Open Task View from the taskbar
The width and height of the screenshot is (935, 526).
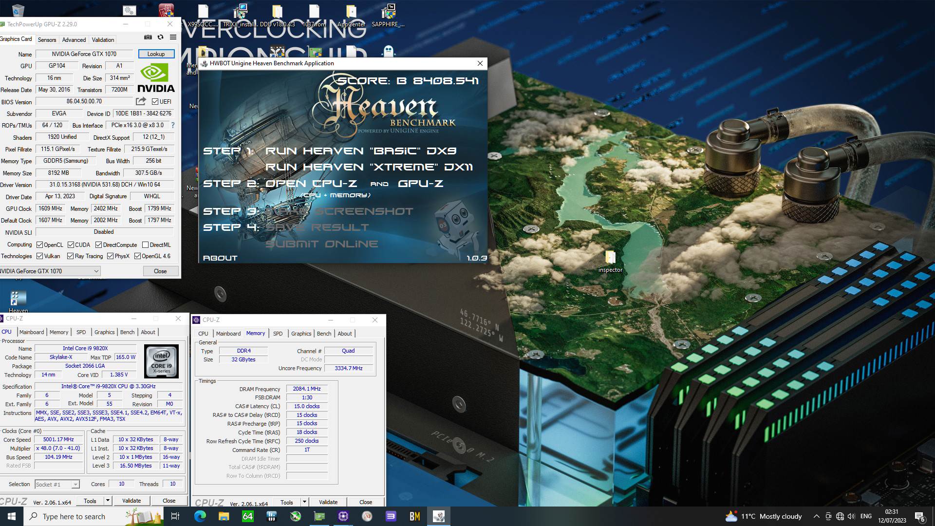(x=175, y=516)
